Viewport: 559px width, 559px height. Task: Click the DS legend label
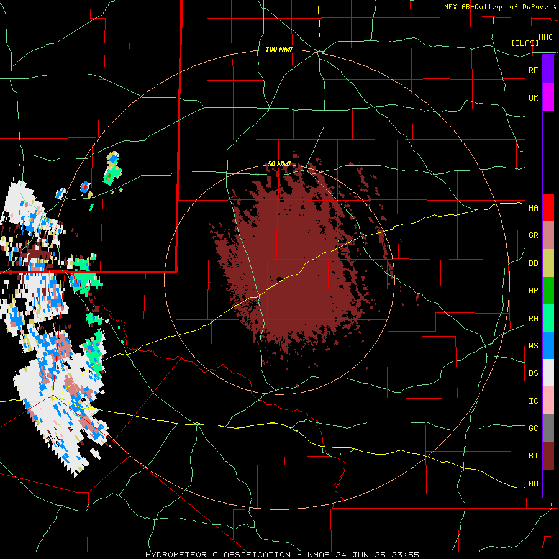coord(533,373)
